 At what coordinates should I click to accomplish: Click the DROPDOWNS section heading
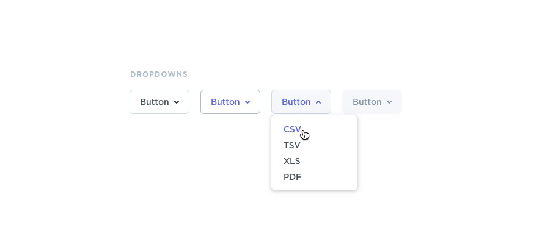point(159,74)
